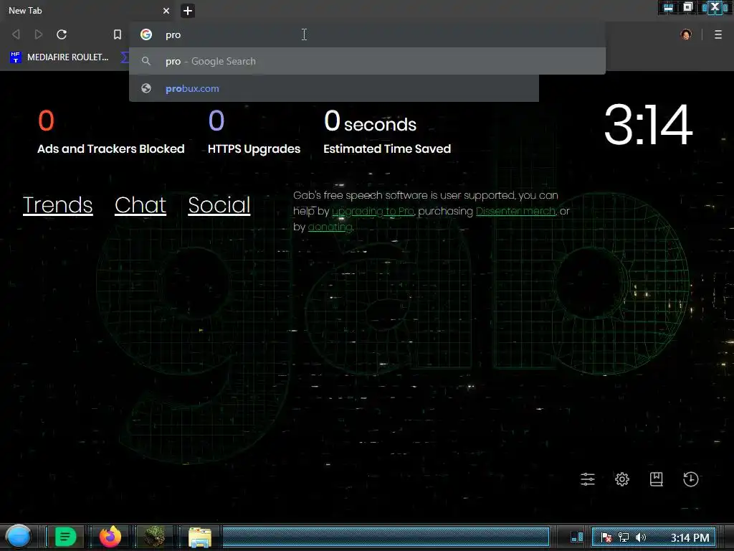Open volume speaker tray icon
The width and height of the screenshot is (734, 551).
(x=641, y=537)
